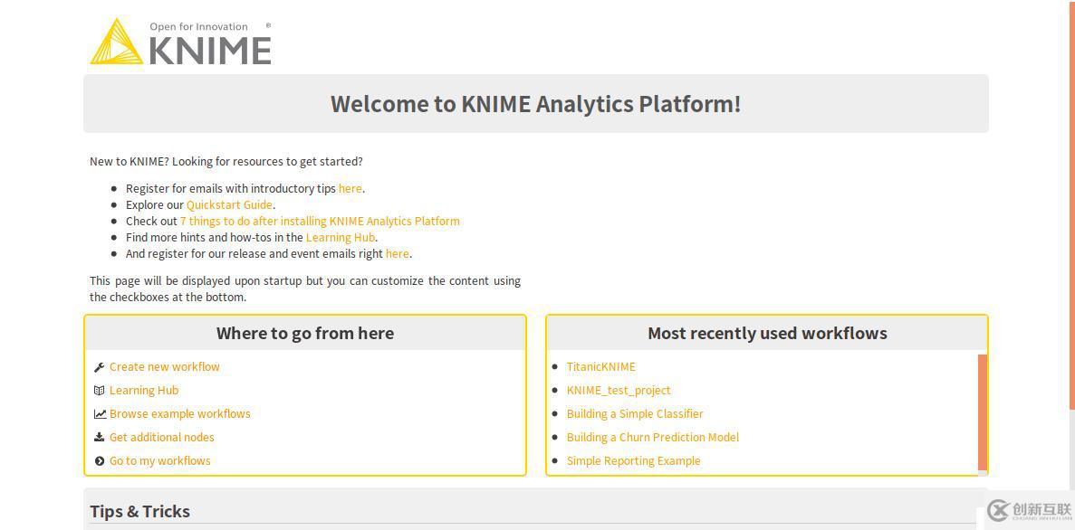Screen dimensions: 1075x530
Task: Open Building a Churn Prediction Model workflow
Action: [653, 438]
